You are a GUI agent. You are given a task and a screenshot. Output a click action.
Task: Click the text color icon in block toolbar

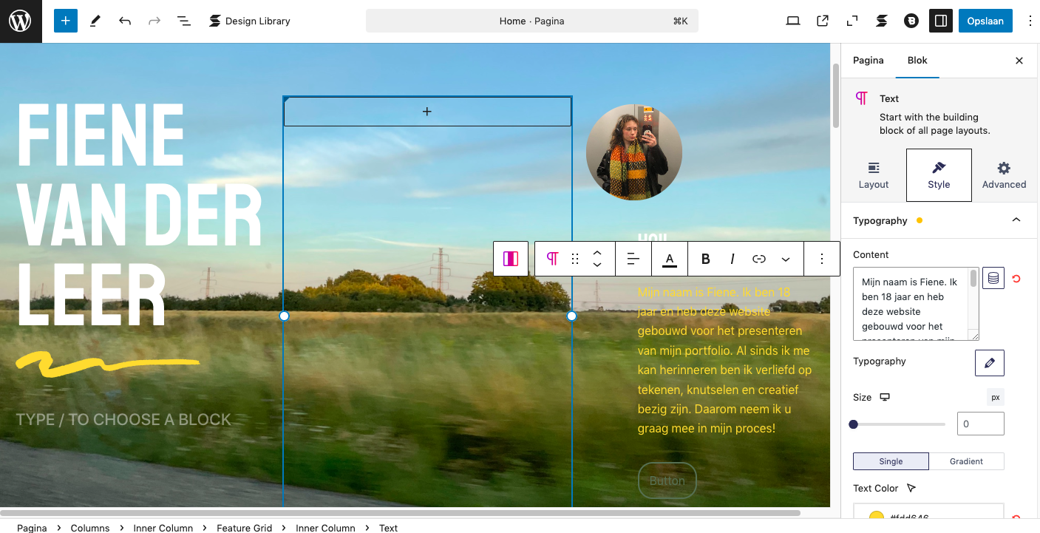670,259
